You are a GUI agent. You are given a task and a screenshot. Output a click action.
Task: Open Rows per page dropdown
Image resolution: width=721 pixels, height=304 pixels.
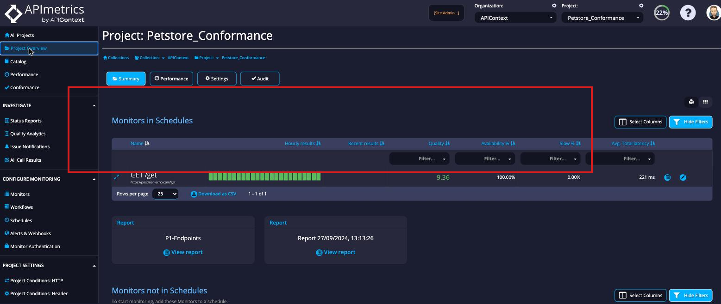[x=165, y=194]
